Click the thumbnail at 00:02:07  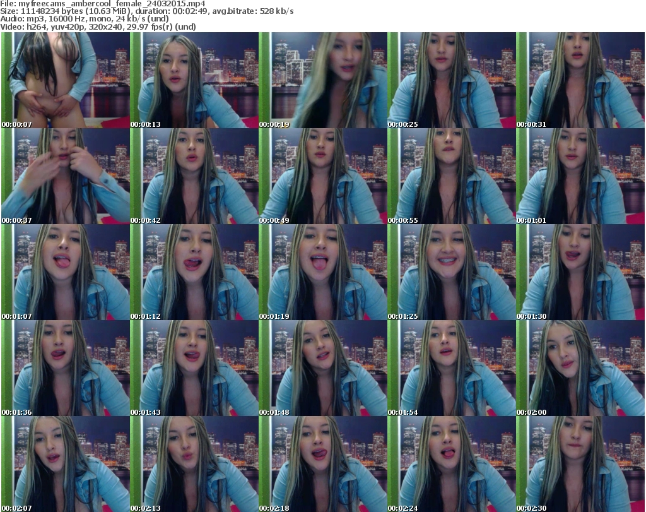[x=66, y=464]
